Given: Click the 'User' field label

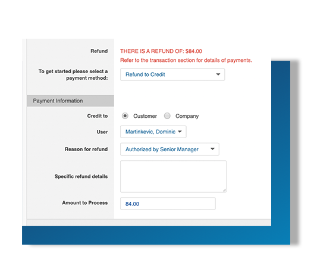Looking at the screenshot, I should coord(102,132).
